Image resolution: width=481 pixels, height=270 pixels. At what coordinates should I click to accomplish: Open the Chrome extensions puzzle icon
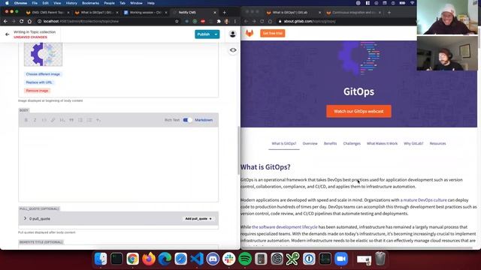coord(219,22)
